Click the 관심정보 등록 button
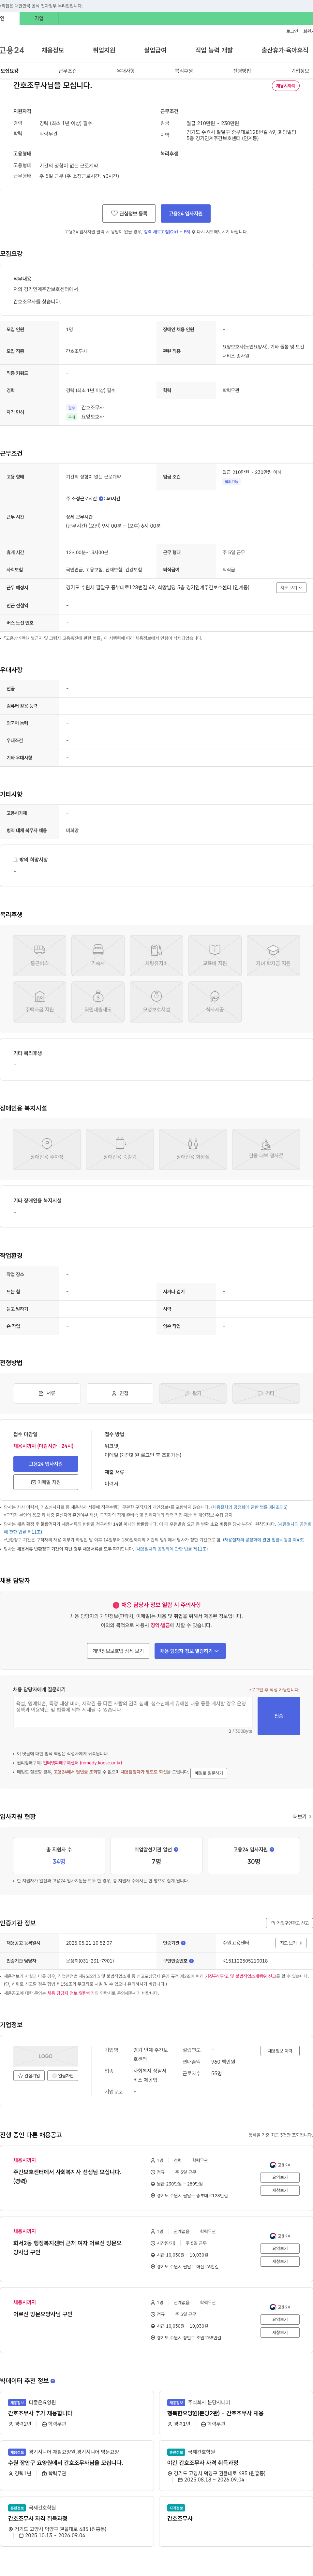The width and height of the screenshot is (313, 2576). click(129, 213)
